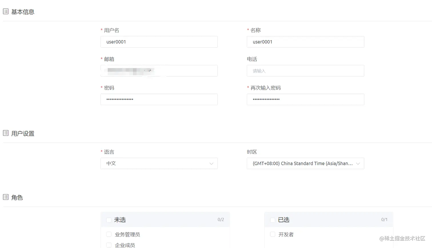Toggle the 已选 select-all checkbox
Viewport: 432px width, 248px height.
pos(273,220)
